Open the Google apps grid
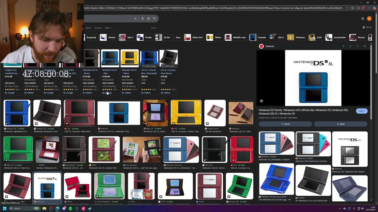 tap(363, 19)
